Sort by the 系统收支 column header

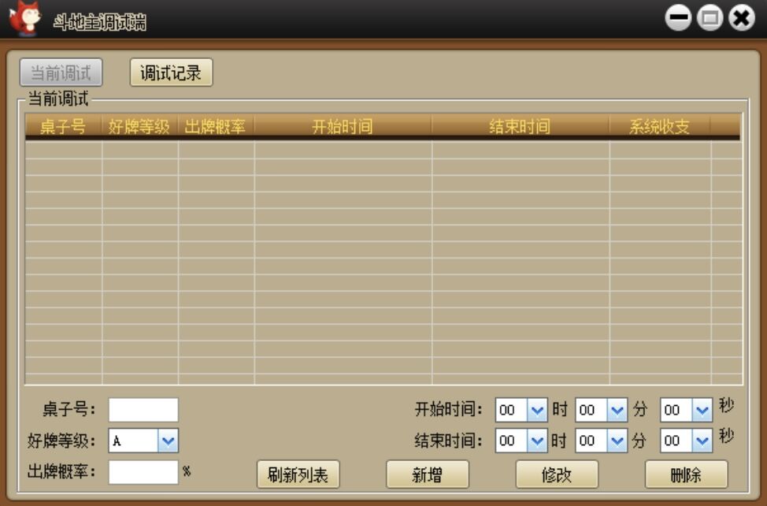pos(659,127)
